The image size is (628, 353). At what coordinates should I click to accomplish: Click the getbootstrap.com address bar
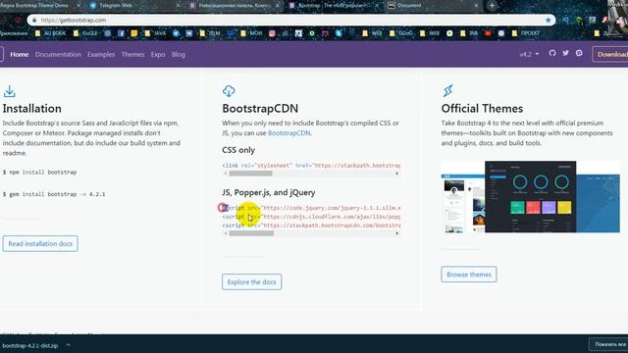click(x=290, y=20)
